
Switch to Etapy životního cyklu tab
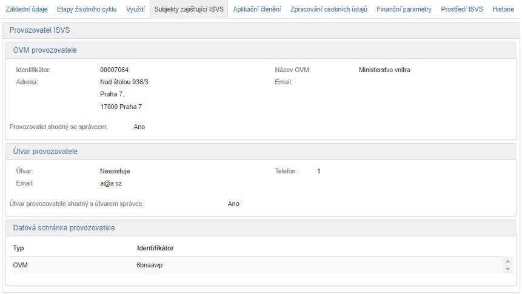pos(87,10)
